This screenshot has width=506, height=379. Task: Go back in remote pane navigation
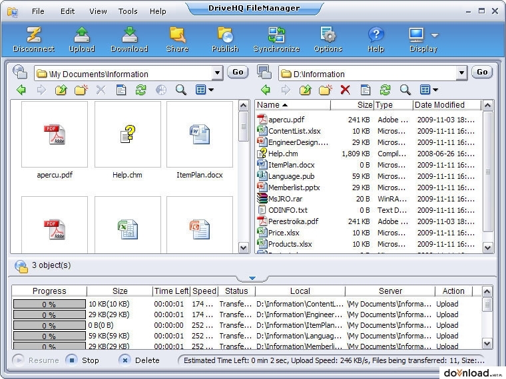pyautogui.click(x=21, y=90)
